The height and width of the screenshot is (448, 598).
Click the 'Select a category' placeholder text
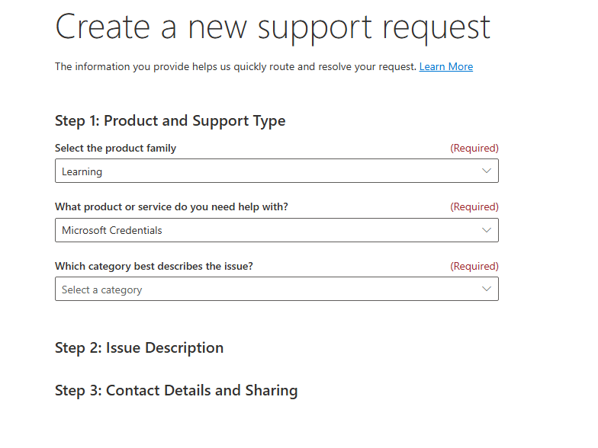click(x=102, y=290)
